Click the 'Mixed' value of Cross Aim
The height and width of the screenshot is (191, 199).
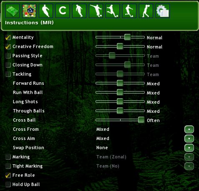[103, 138]
